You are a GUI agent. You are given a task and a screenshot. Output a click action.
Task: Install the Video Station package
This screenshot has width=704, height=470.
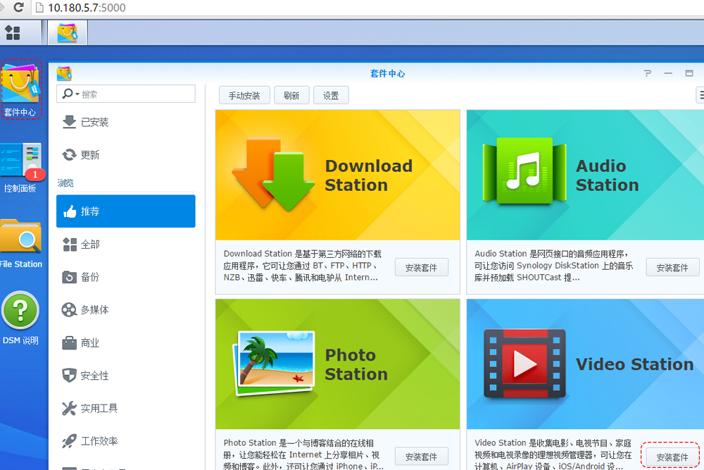(672, 457)
